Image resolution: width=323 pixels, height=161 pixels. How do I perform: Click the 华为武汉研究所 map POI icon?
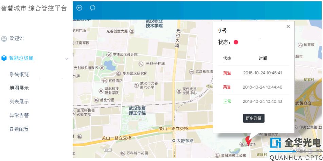coord(119,73)
